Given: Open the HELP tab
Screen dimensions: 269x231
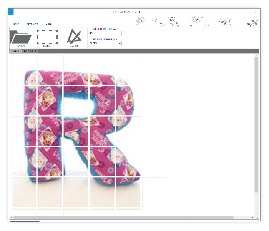Looking at the screenshot, I should point(49,24).
